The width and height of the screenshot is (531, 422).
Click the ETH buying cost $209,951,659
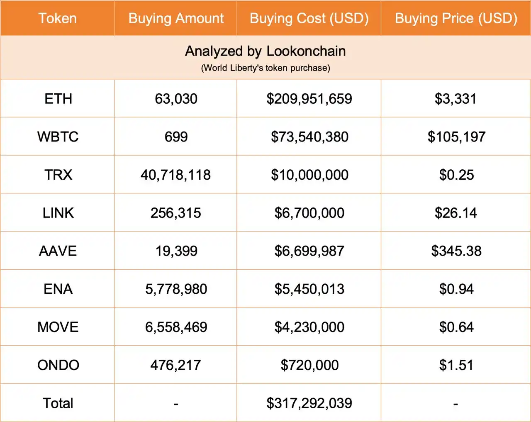[x=309, y=99]
